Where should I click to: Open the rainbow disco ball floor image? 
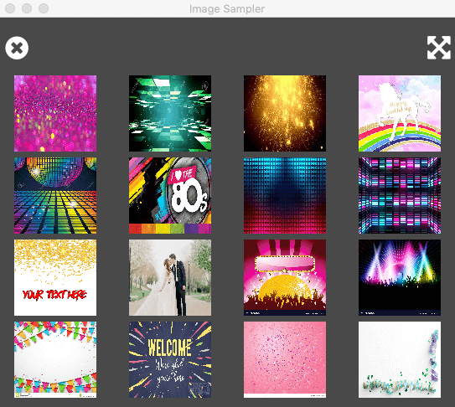coord(55,195)
